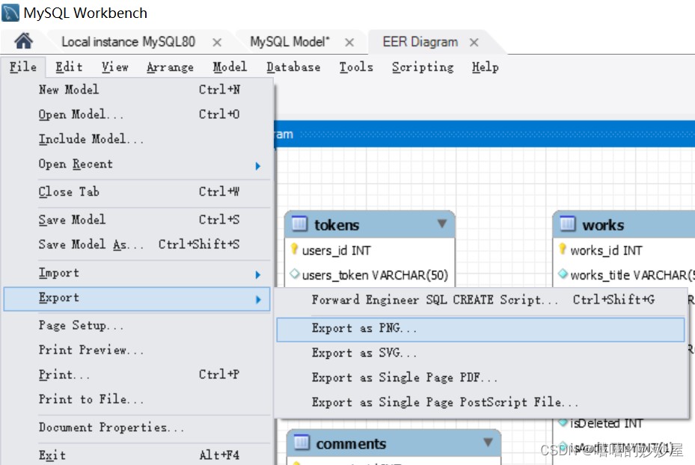
Task: Click the tokens table icon
Action: (299, 224)
